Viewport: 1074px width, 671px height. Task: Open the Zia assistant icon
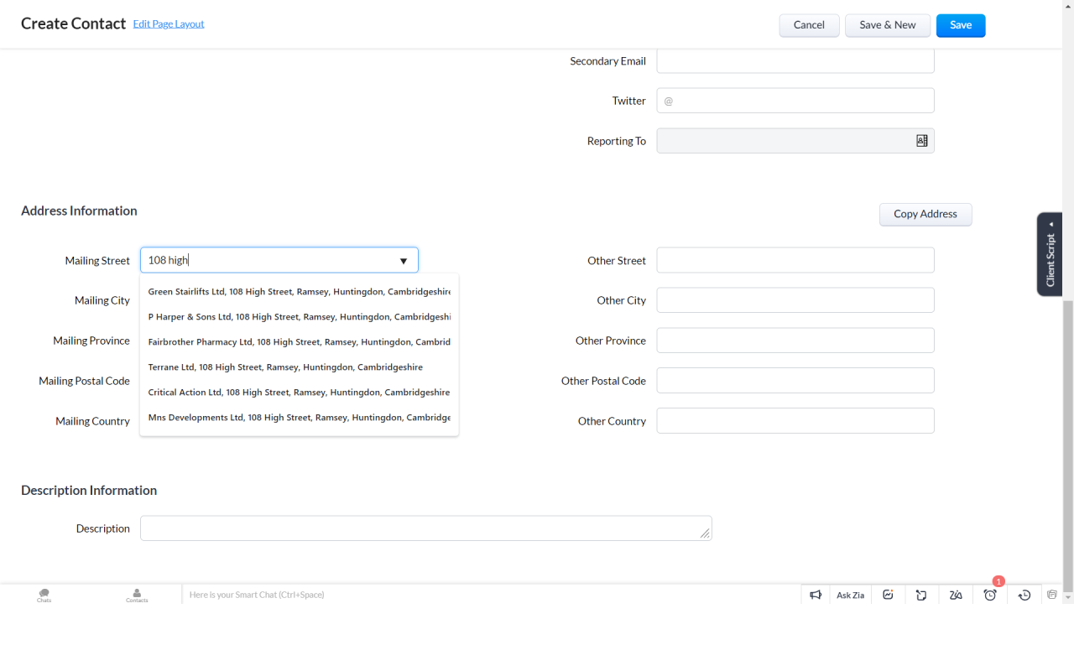click(x=956, y=594)
